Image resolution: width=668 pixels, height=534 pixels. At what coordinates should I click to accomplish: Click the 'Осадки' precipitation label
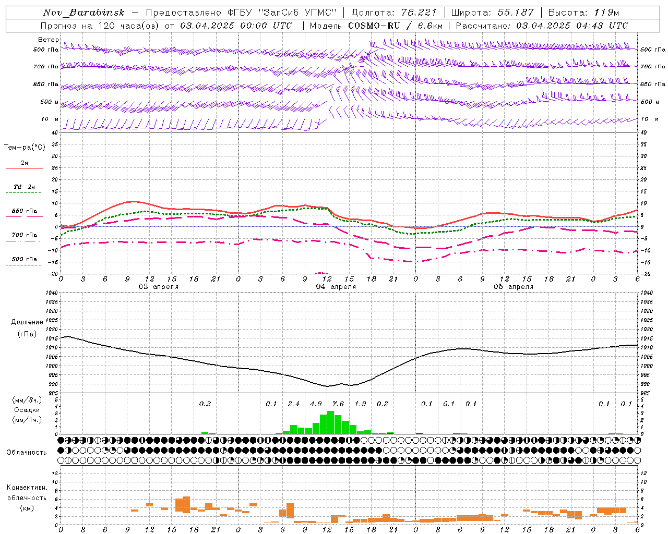[x=27, y=410]
